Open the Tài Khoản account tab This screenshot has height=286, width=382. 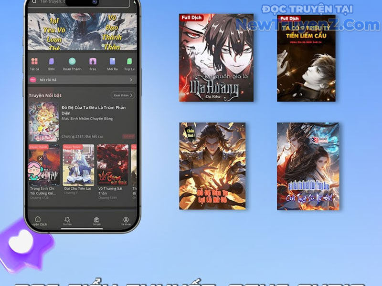126,220
